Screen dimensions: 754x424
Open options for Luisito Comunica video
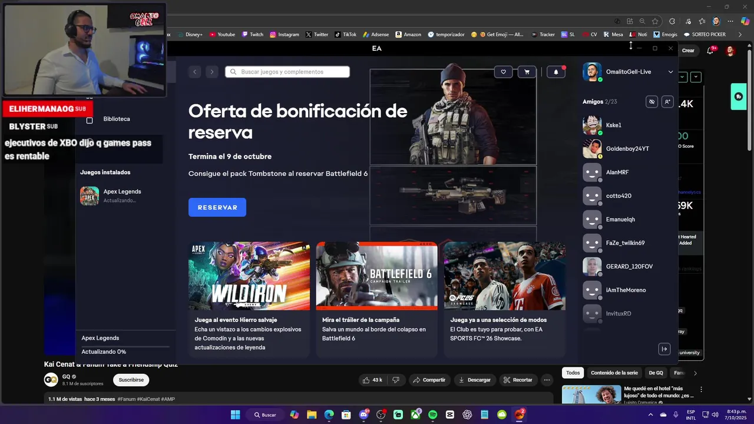701,390
